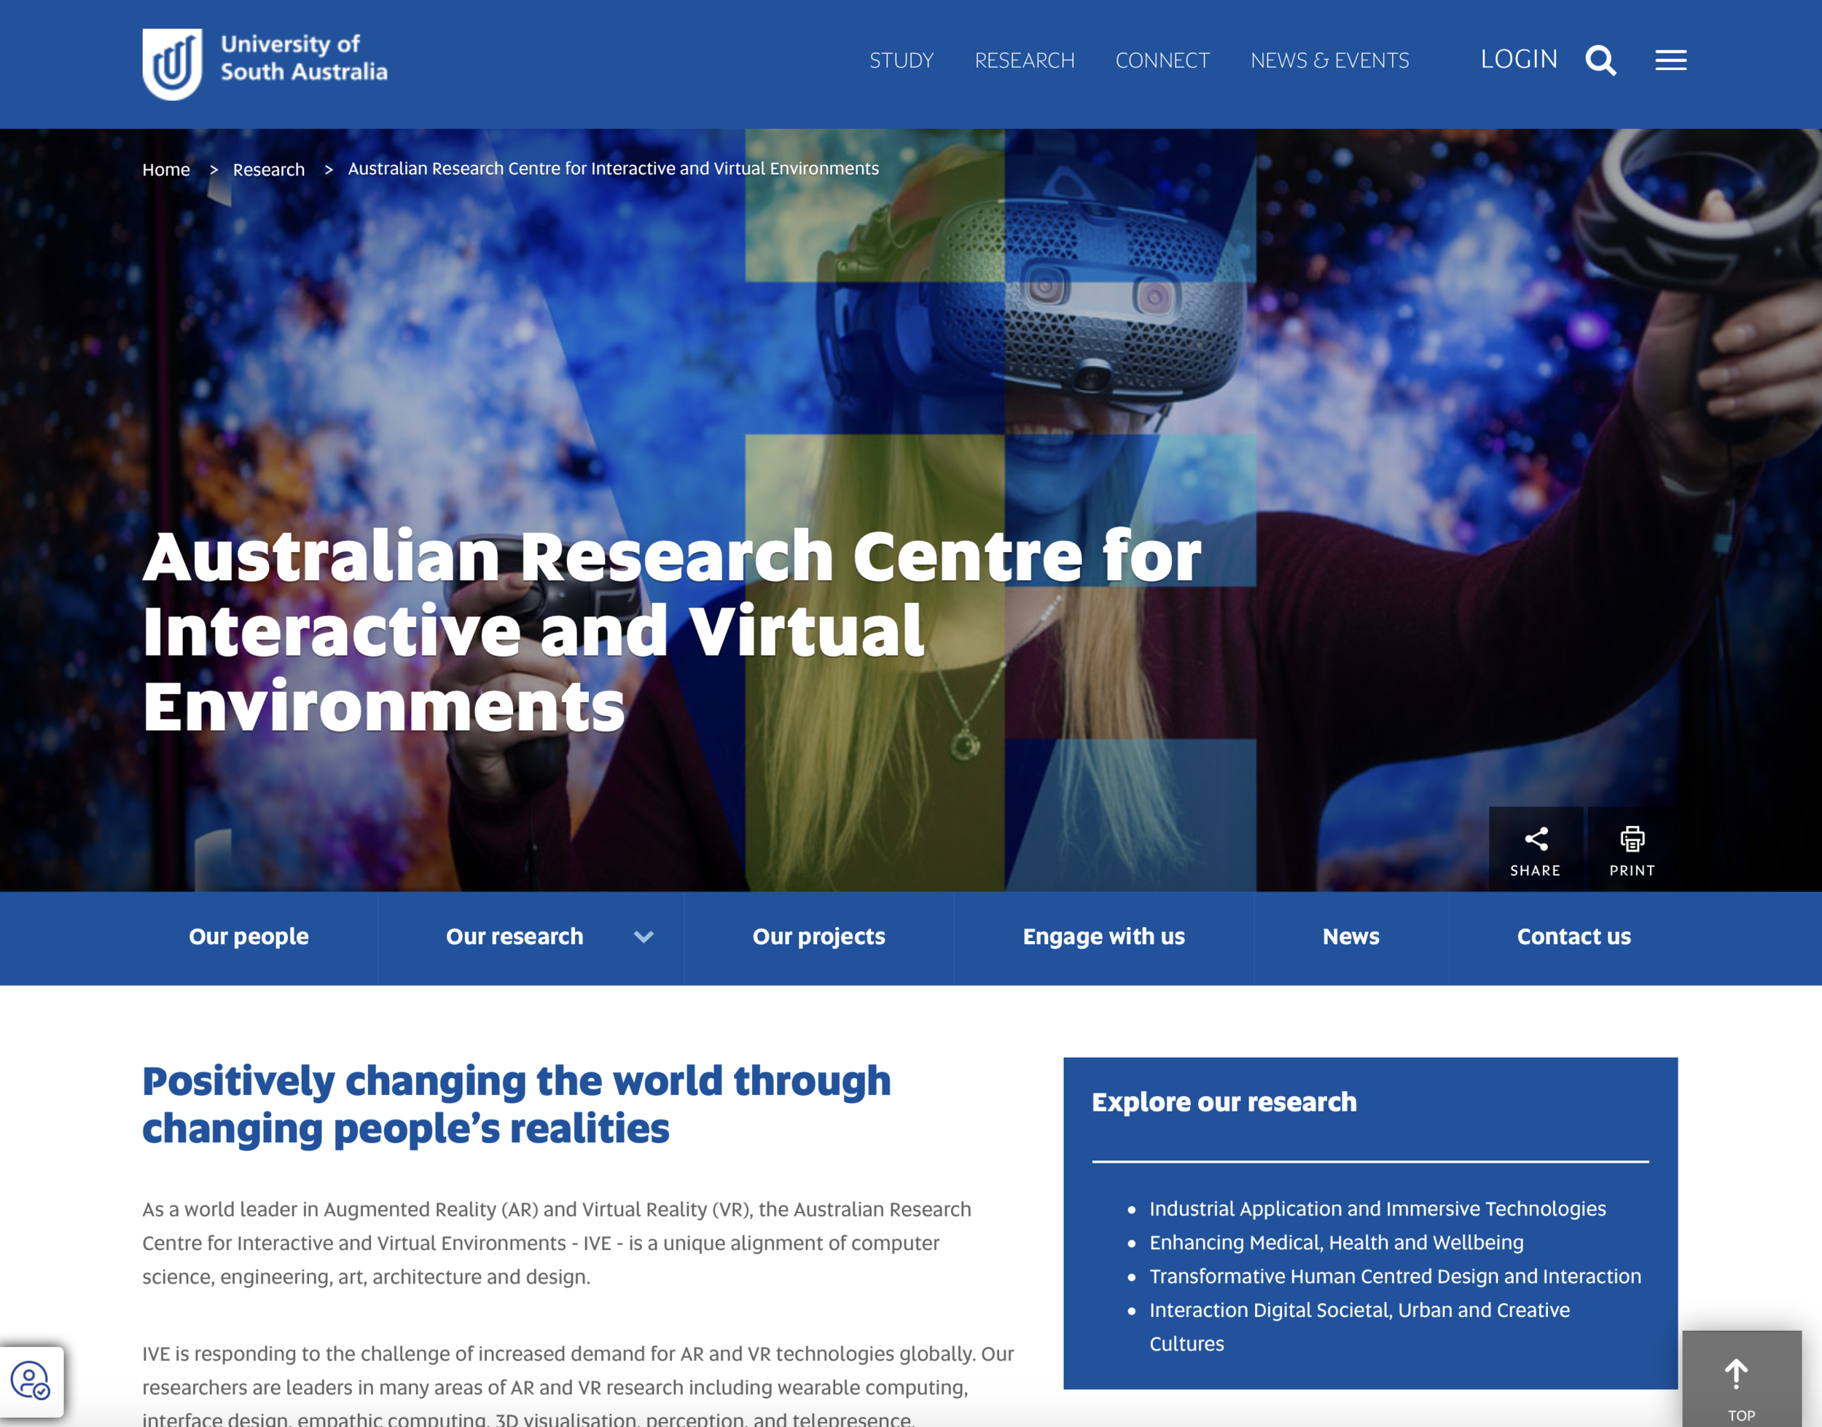This screenshot has width=1822, height=1427.
Task: Click the LOGIN link
Action: pos(1519,58)
